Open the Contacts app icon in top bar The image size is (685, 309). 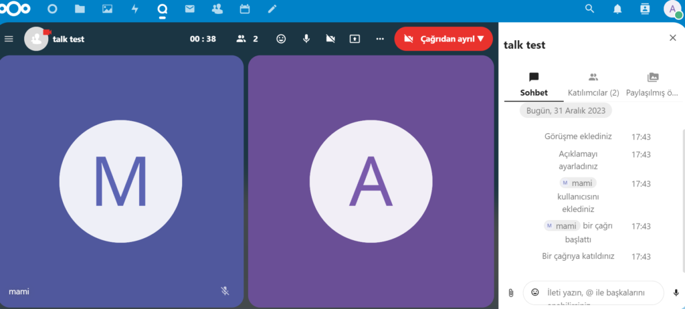pyautogui.click(x=217, y=9)
